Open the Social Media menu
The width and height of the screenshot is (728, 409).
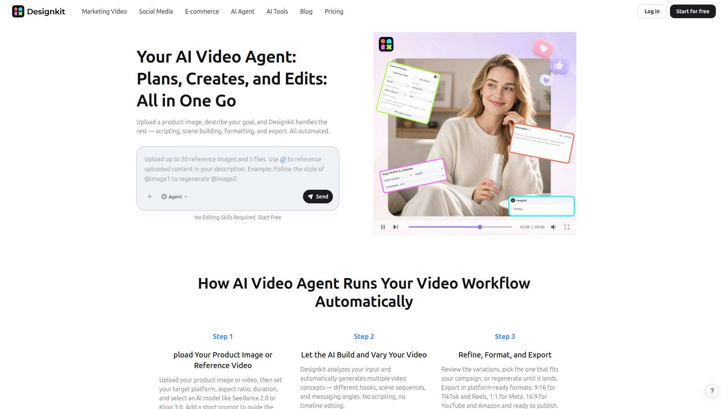(156, 11)
